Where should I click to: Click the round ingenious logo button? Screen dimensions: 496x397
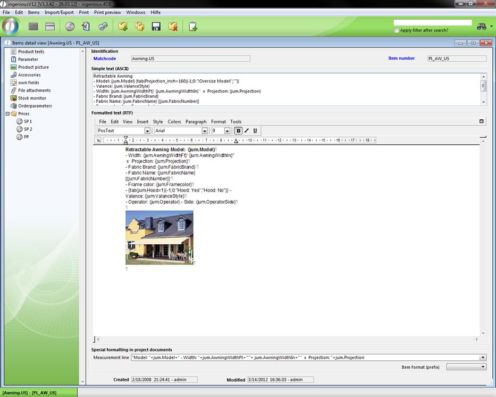point(10,26)
